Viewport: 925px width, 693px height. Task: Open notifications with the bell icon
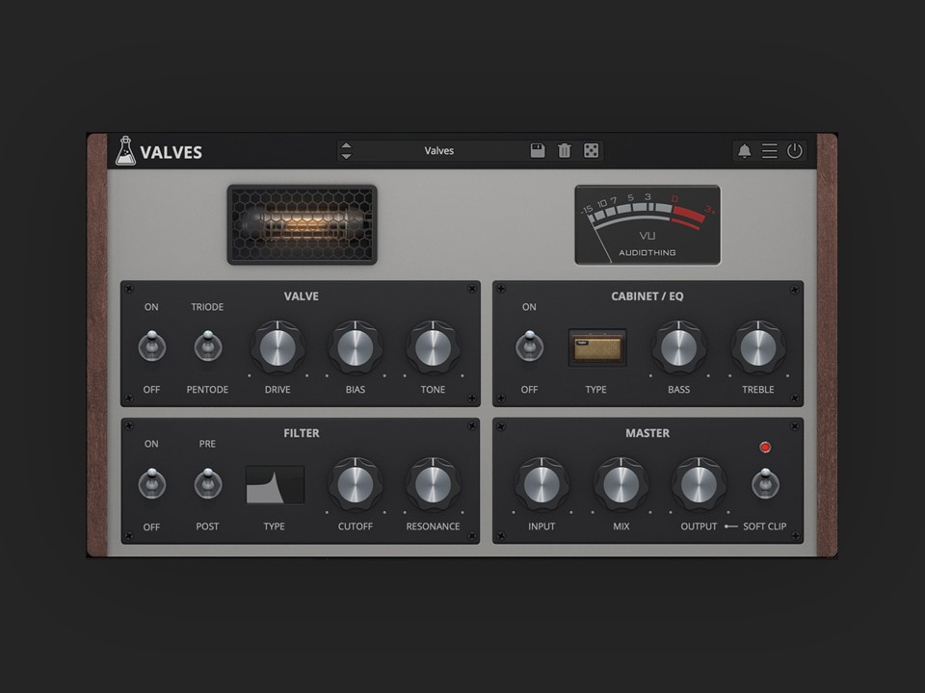(745, 151)
